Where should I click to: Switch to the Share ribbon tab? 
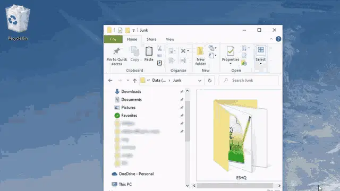(151, 39)
